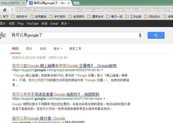This screenshot has height=123, width=173.
Task: Select the 我可以用google了 browser tab
Action: [50, 3]
